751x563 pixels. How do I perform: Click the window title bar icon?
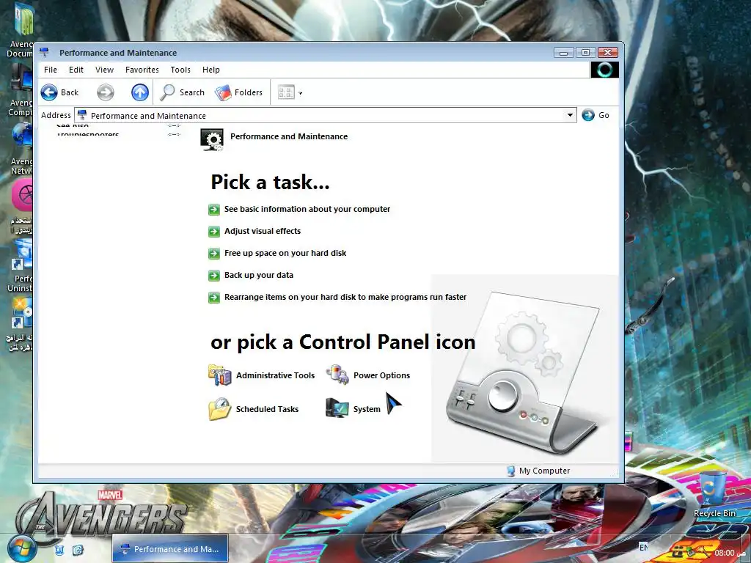(45, 52)
